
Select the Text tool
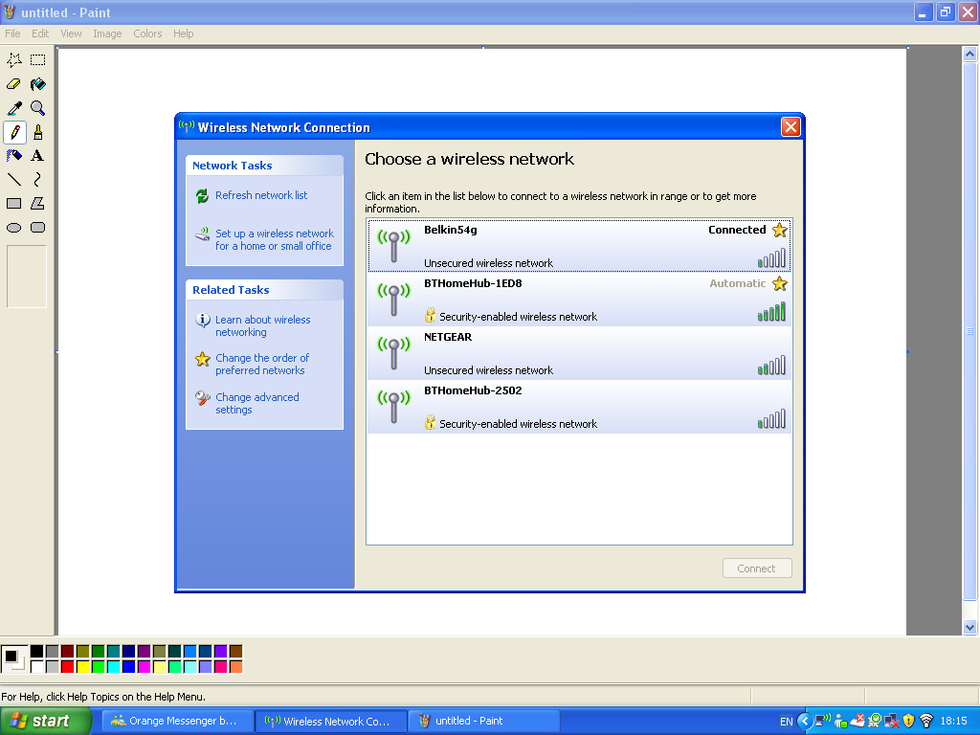click(x=38, y=155)
